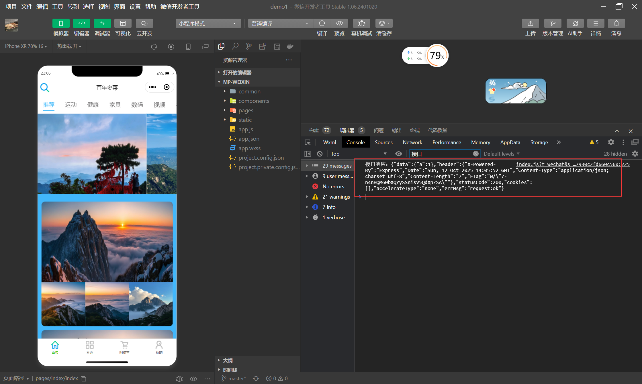642x384 pixels.
Task: Open the upload tool icon
Action: point(530,23)
